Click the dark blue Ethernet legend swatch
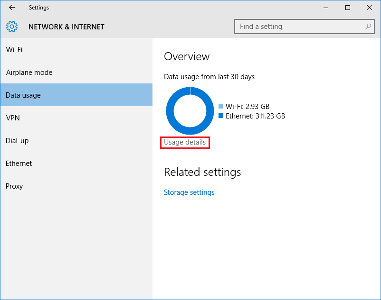Screen dimensions: 381x300 pyautogui.click(x=221, y=116)
